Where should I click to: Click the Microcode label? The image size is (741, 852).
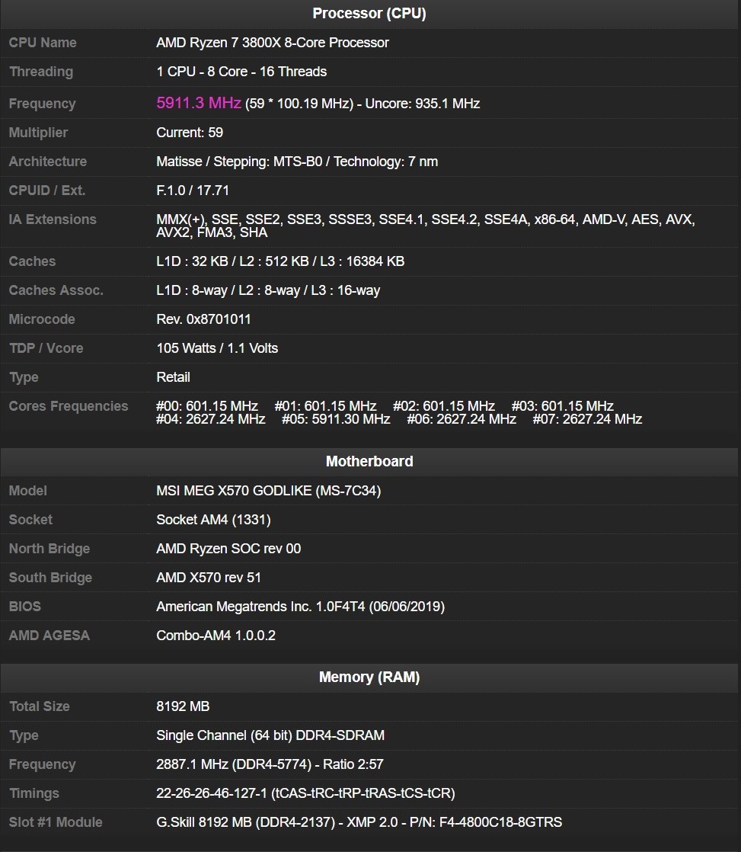(42, 319)
